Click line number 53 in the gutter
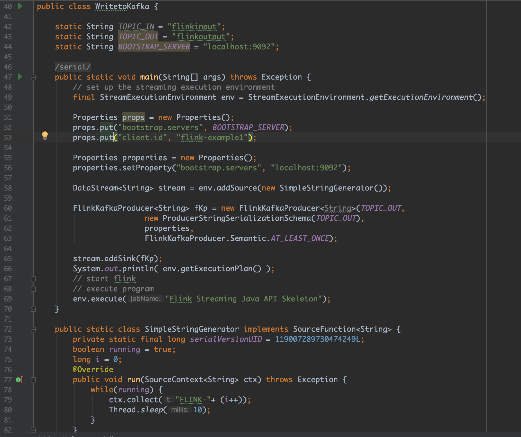Viewport: 521px width, 437px height. coord(8,138)
